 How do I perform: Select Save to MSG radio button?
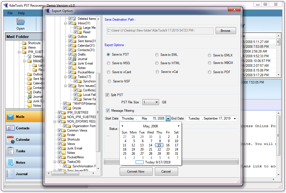click(x=109, y=63)
